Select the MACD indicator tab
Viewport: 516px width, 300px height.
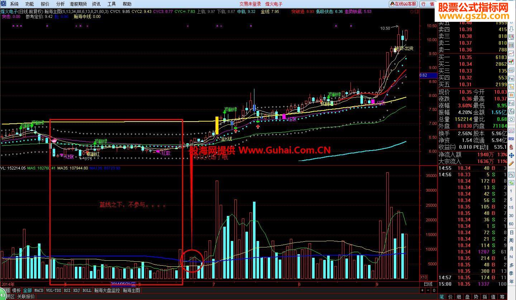pos(39,290)
